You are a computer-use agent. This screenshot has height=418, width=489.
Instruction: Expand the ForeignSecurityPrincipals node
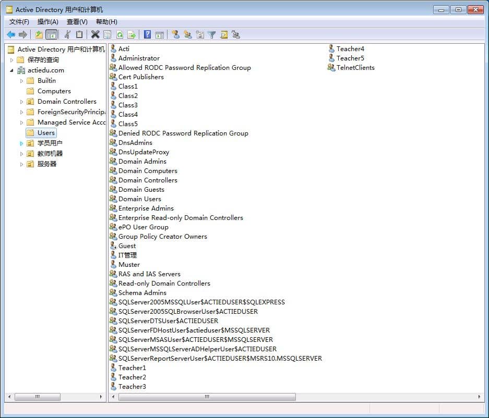point(21,112)
